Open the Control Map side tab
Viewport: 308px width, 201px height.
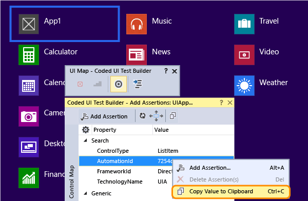tap(71, 182)
